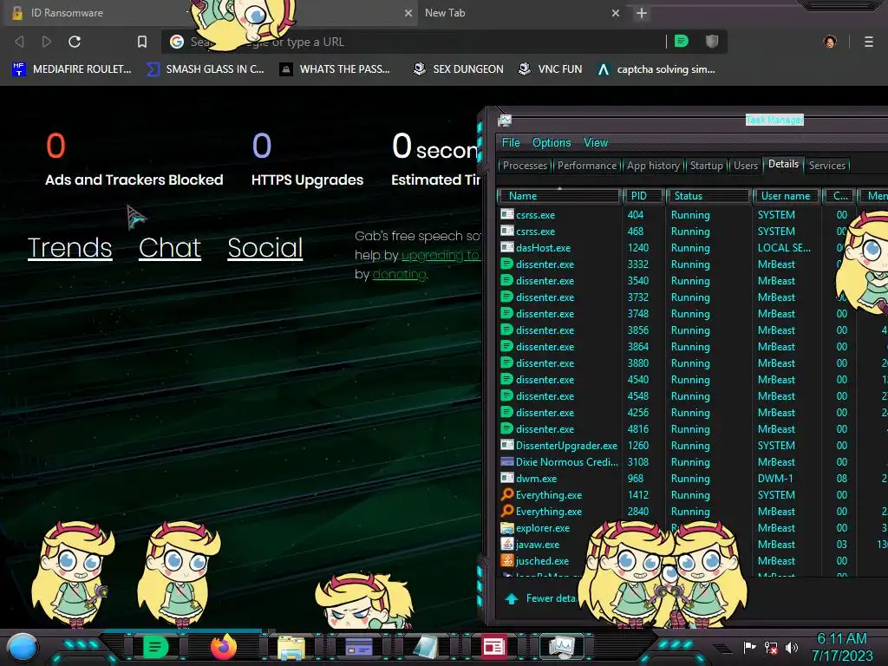Image resolution: width=888 pixels, height=666 pixels.
Task: Open Task Manager File menu
Action: 511,143
